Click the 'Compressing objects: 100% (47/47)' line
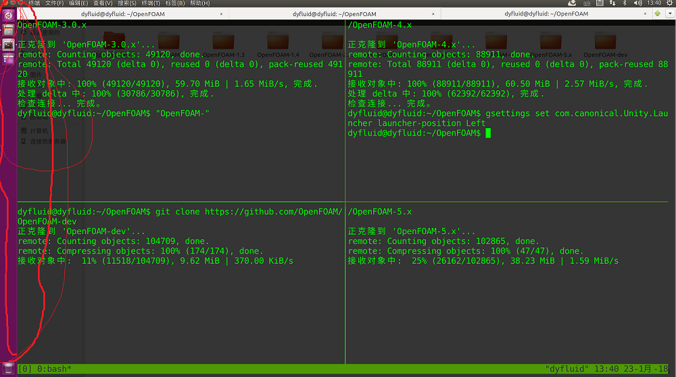 pyautogui.click(x=466, y=251)
